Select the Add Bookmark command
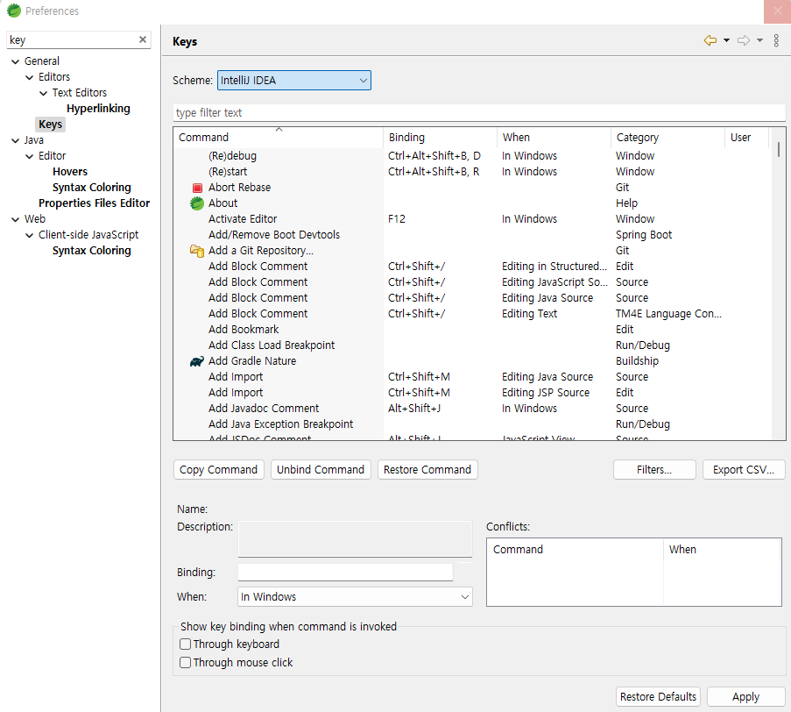This screenshot has width=791, height=712. (472, 330)
